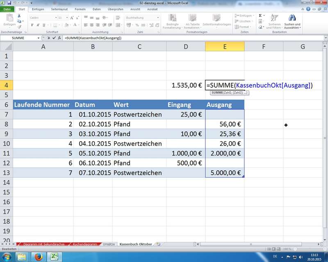
Task: Click the AutoSumme sigma icon
Action: [260, 15]
